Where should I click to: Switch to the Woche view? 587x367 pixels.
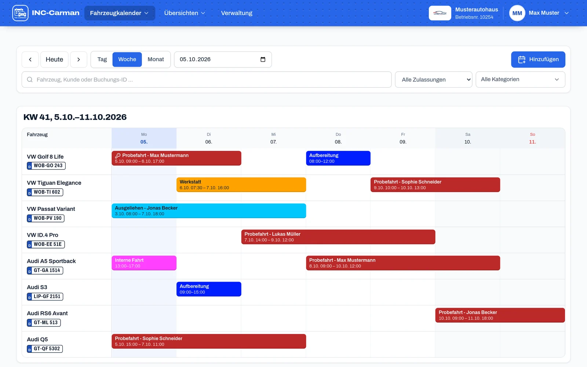(x=127, y=59)
